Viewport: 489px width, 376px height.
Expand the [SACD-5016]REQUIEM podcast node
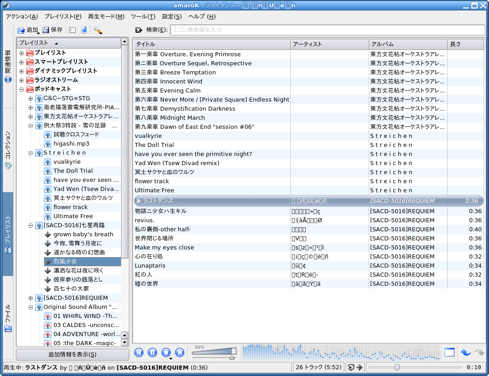pyautogui.click(x=30, y=298)
